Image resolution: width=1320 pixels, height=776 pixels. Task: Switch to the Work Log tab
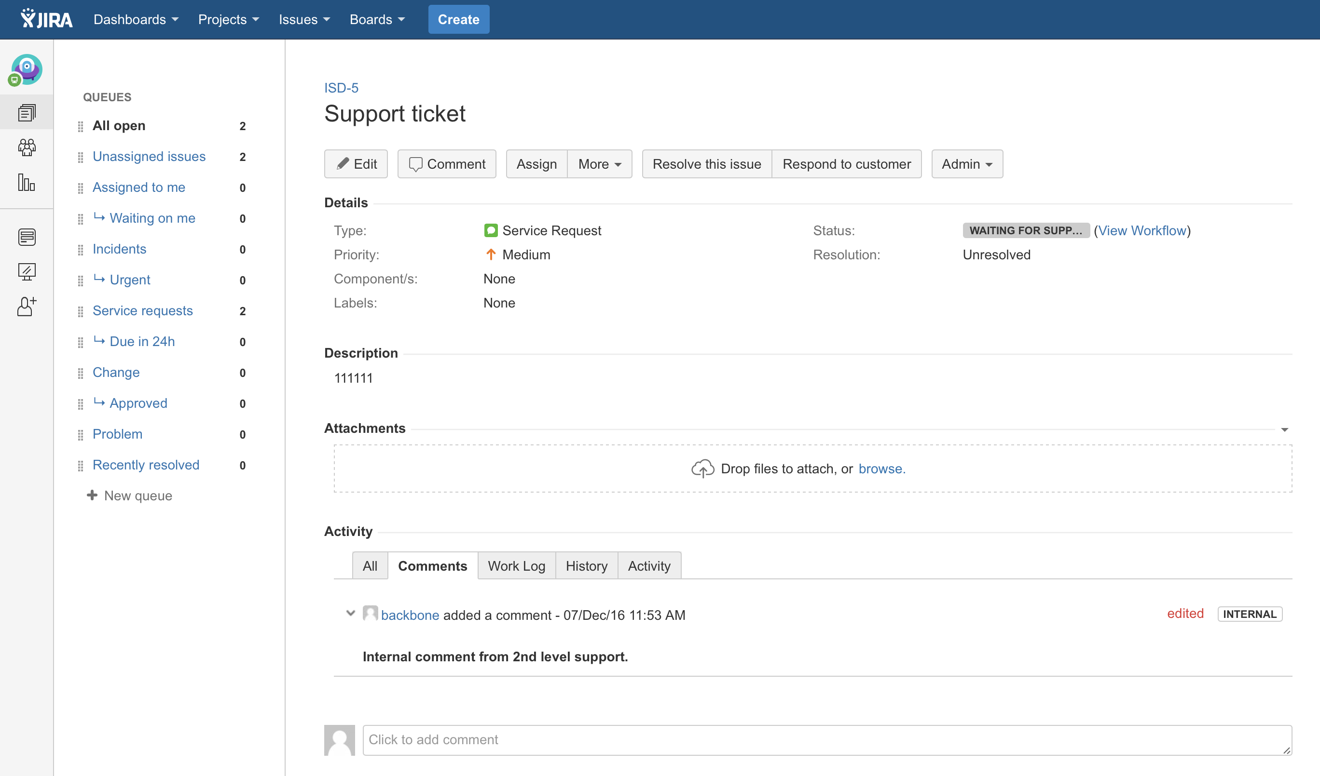pyautogui.click(x=517, y=566)
